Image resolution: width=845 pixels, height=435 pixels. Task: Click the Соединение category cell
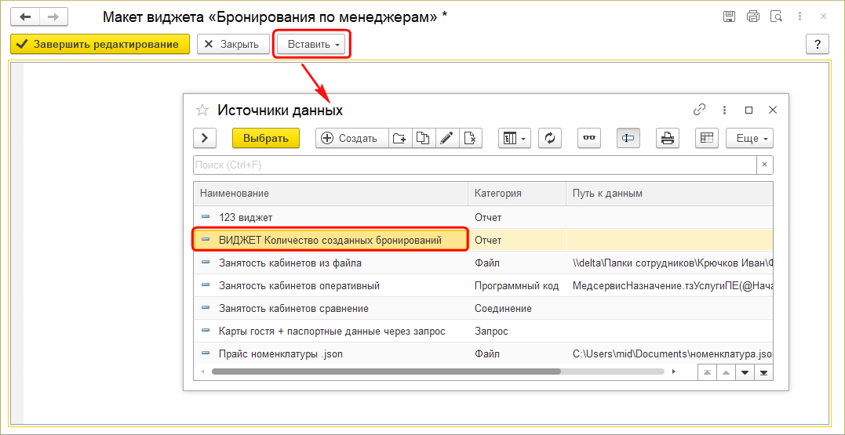(x=517, y=309)
